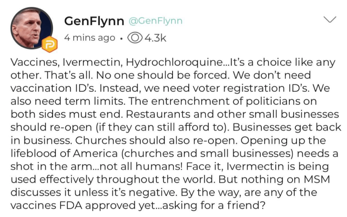Image resolution: width=347 pixels, height=217 pixels.
Task: Click the 4.3k view count
Action: (155, 38)
